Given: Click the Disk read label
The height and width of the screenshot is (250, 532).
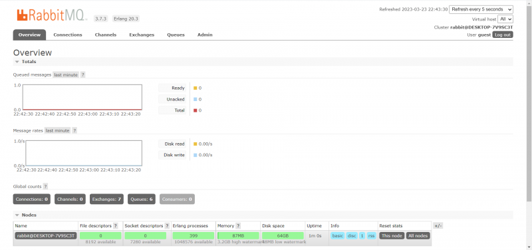Looking at the screenshot, I should pos(175,144).
